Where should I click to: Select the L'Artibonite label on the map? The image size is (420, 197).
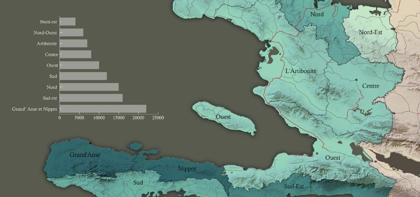point(301,71)
